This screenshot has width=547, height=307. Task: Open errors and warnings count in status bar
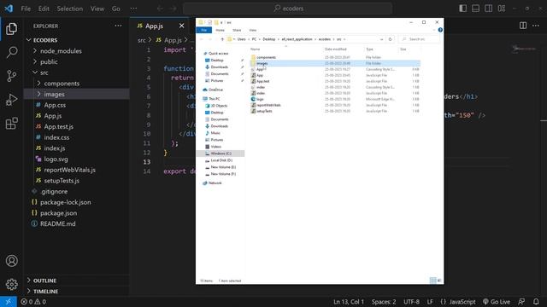click(x=33, y=302)
